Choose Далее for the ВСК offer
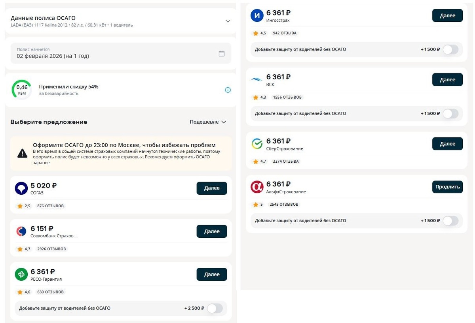The image size is (475, 323). click(447, 80)
